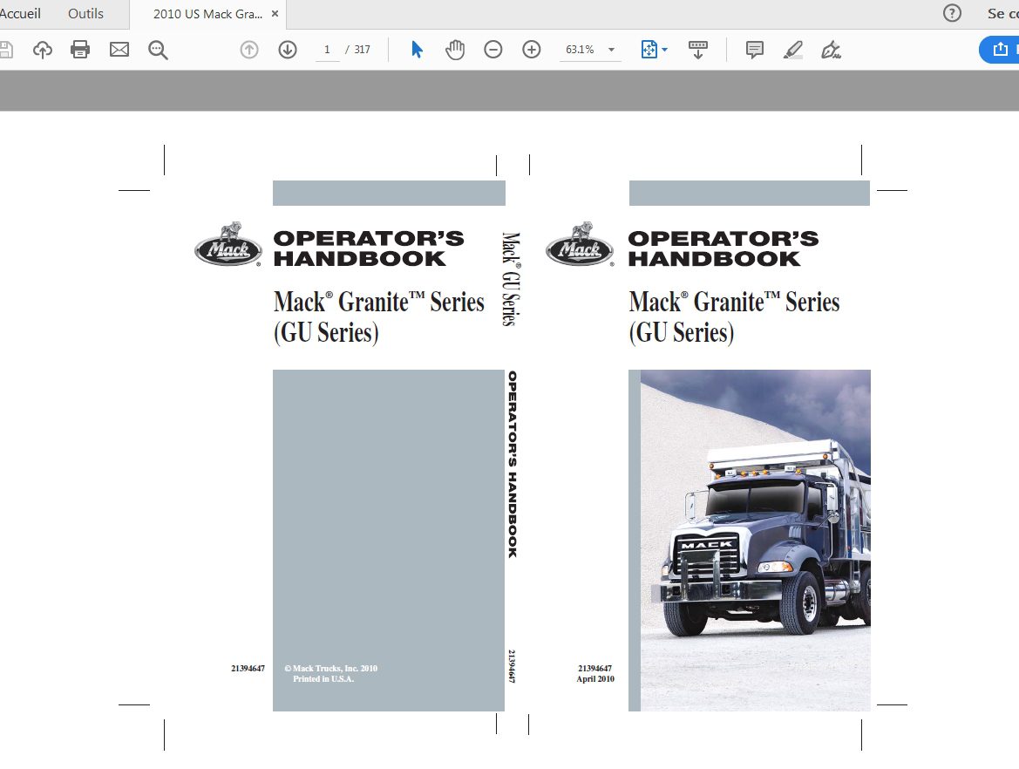Click the 63.1% zoom level field
The image size is (1019, 769).
pos(580,50)
